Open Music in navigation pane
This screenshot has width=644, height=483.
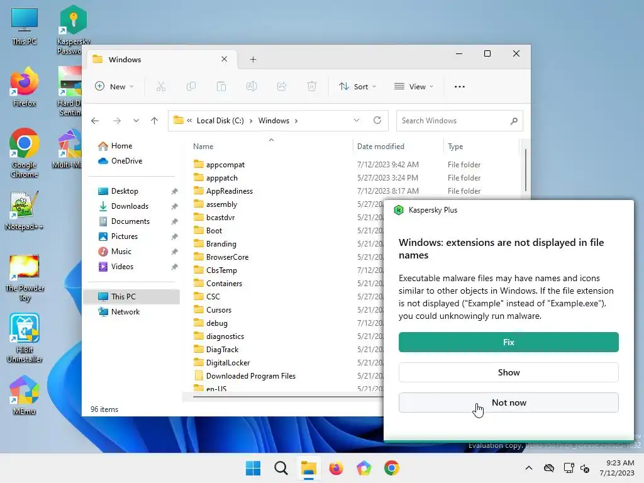(131, 252)
